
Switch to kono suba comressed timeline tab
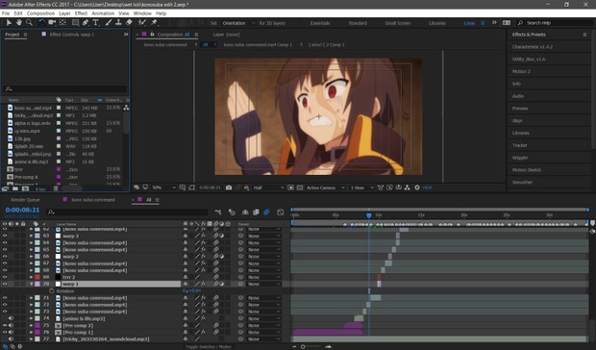[92, 200]
